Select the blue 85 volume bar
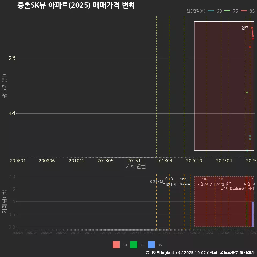257x257 pixels. 252,214
